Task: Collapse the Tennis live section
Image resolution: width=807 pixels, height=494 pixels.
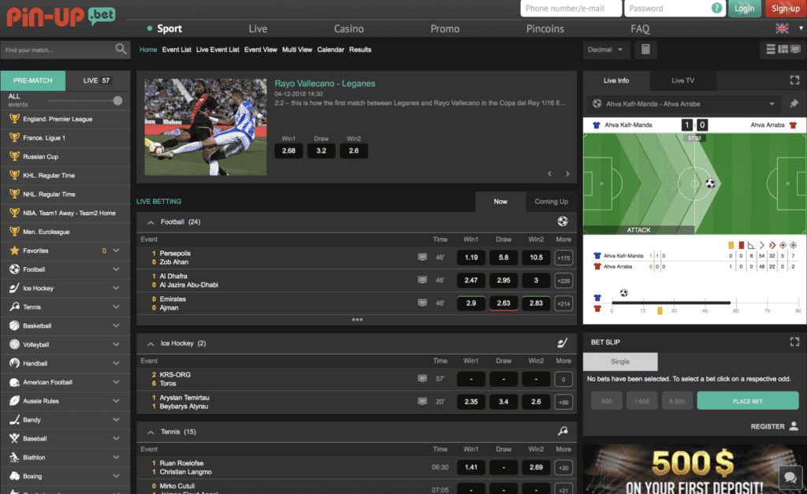Action: tap(151, 433)
